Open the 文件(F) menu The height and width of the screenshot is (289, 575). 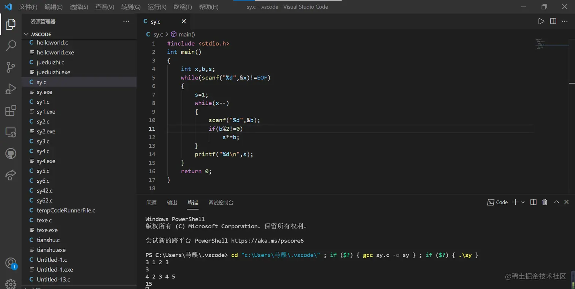pos(28,7)
